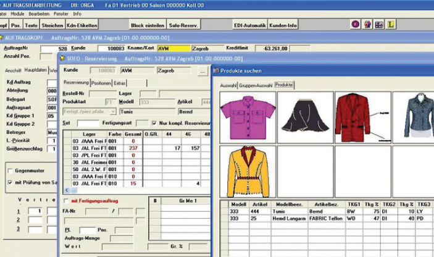Screen dimensions: 434x257
Task: Switch to the Anschrift tab
Action: (x=13, y=70)
